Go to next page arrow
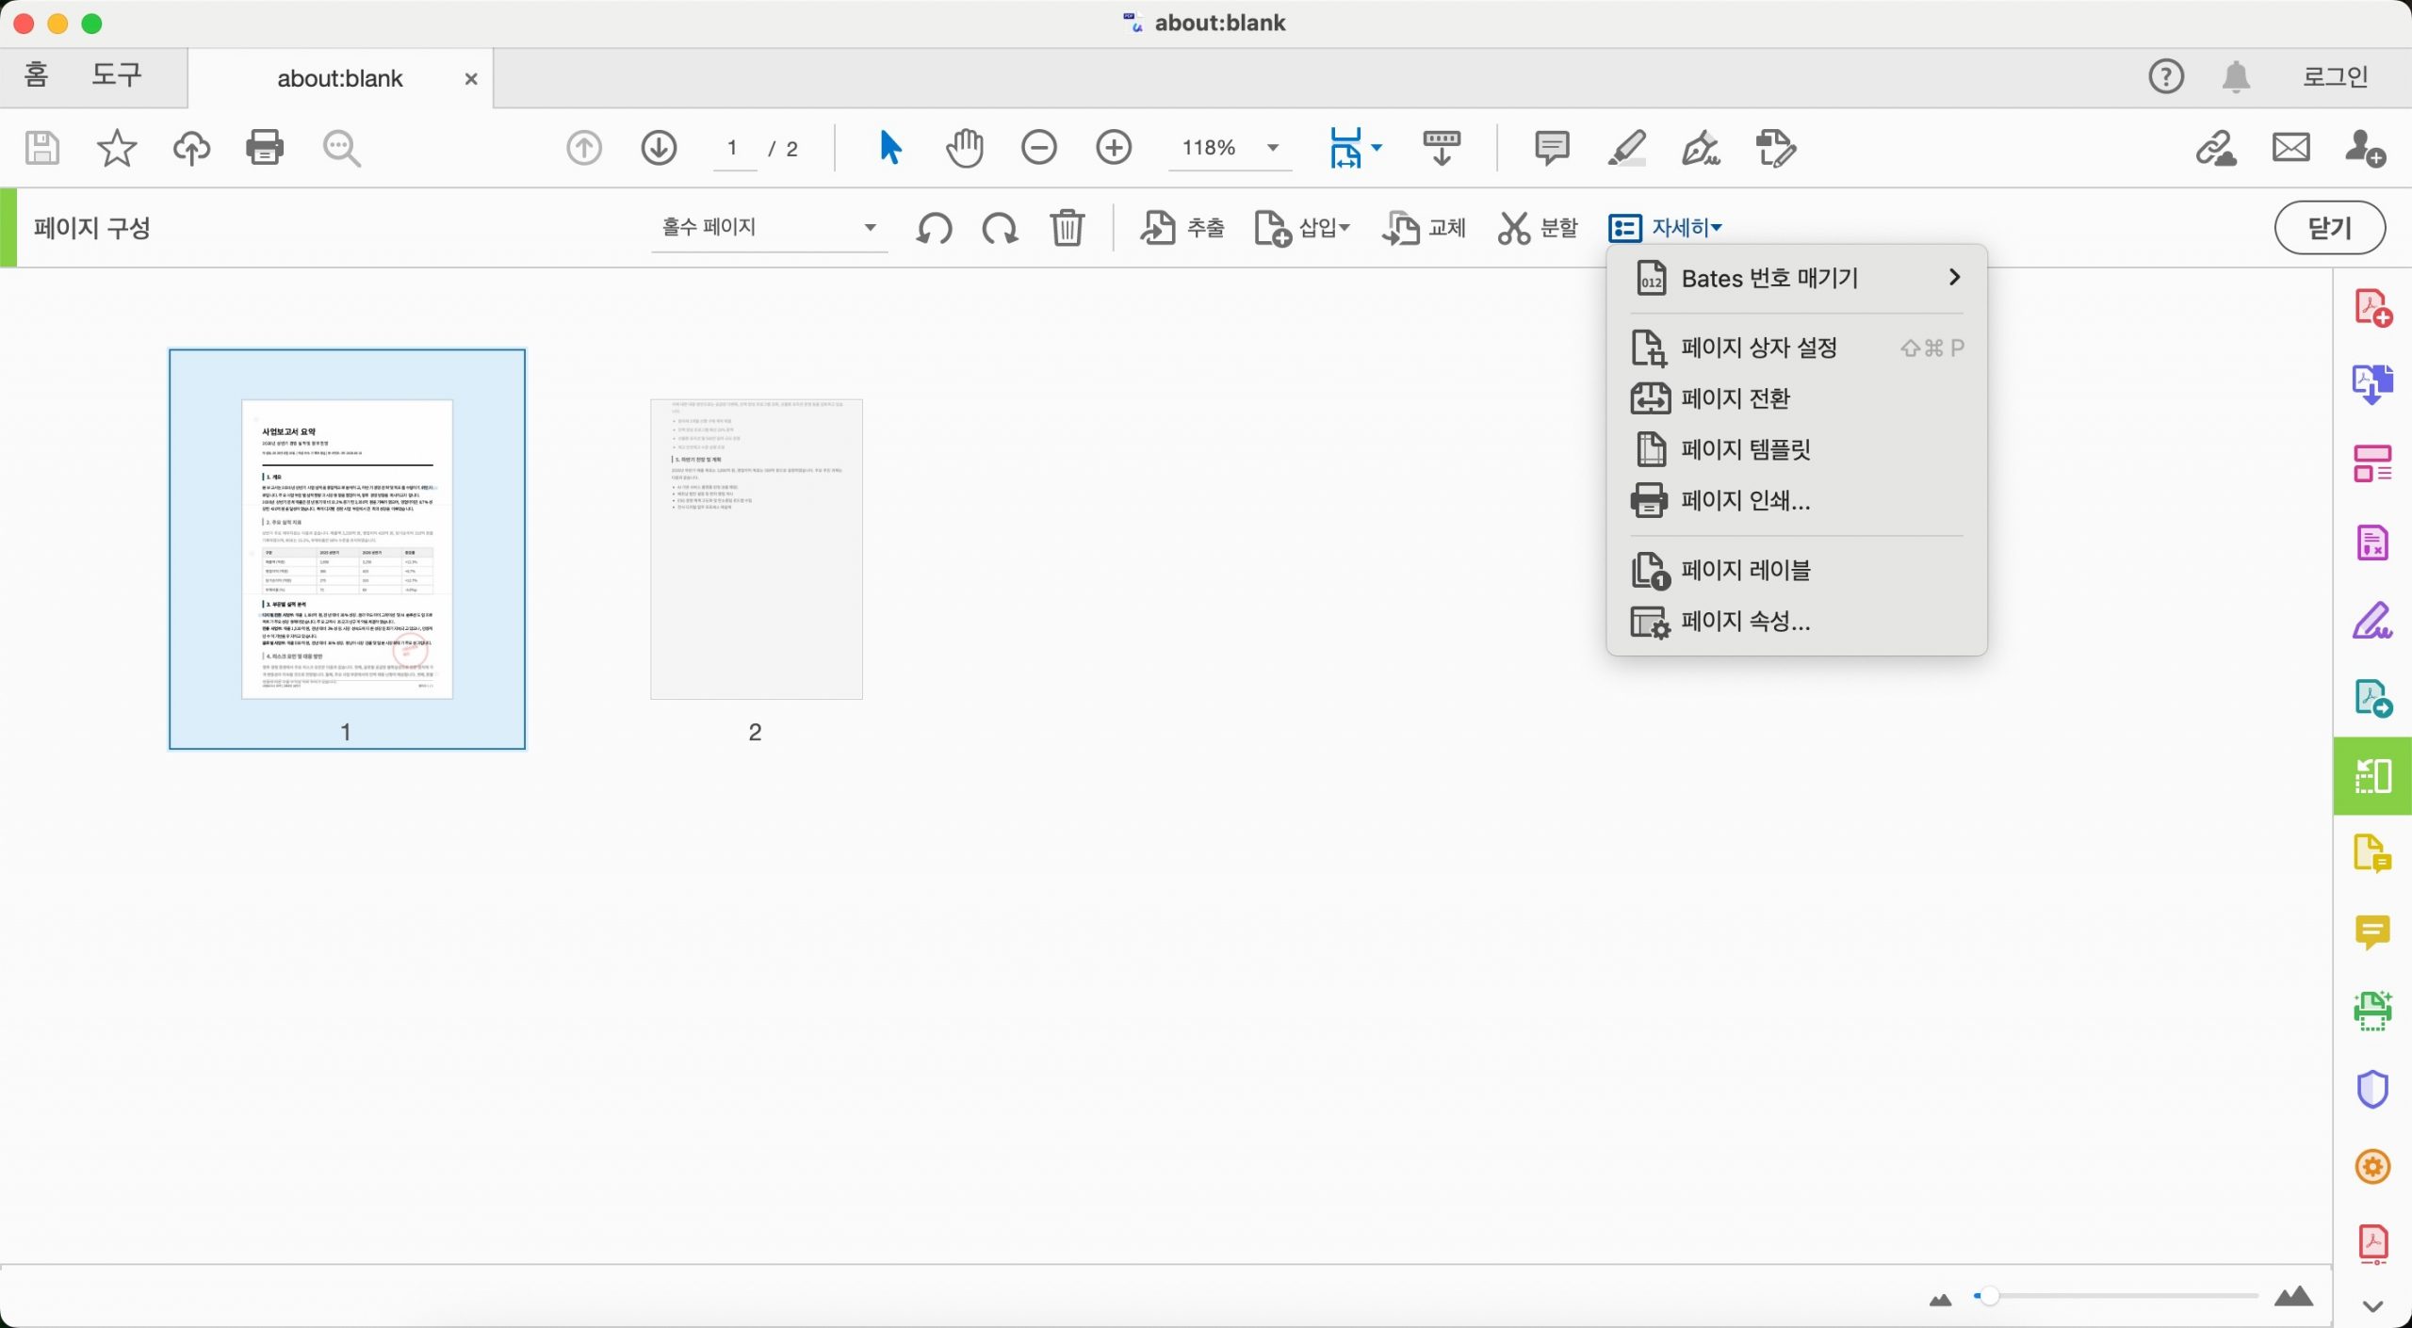The height and width of the screenshot is (1328, 2412). (659, 148)
